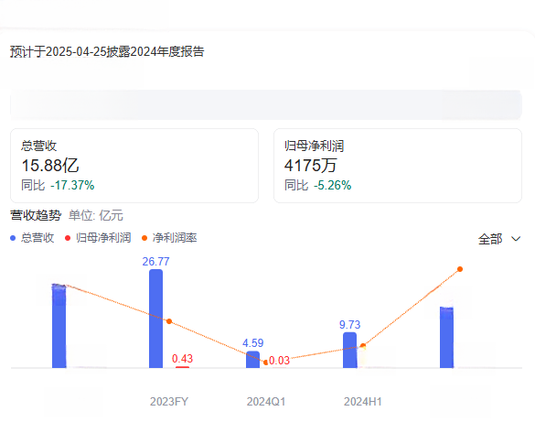Click the chevron arrow beside 全部
The height and width of the screenshot is (422, 535).
516,239
